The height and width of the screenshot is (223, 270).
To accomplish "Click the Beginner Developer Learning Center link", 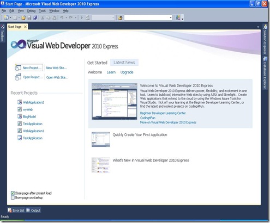I will [163, 113].
